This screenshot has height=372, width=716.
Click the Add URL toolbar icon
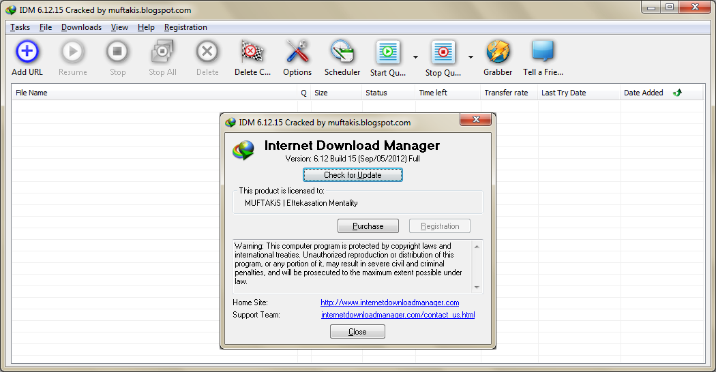point(27,51)
